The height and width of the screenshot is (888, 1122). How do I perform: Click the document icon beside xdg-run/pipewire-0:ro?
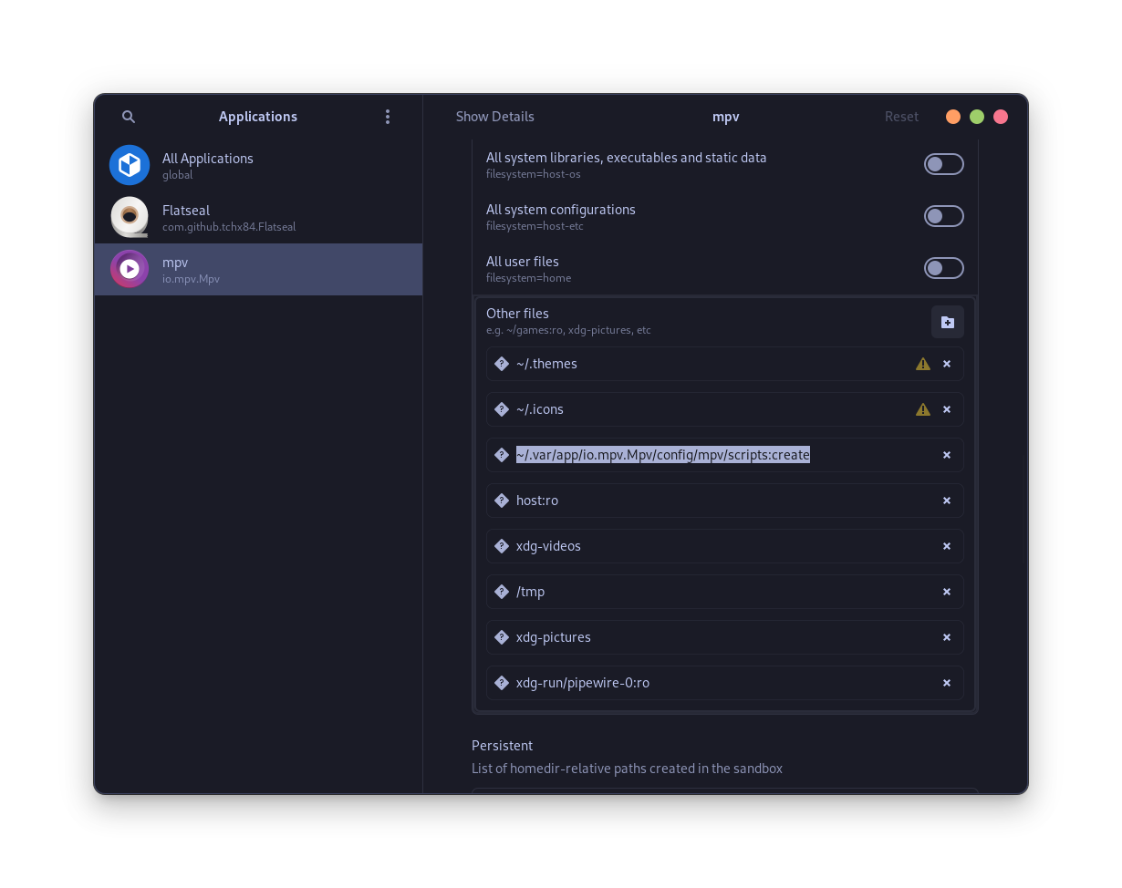coord(502,683)
